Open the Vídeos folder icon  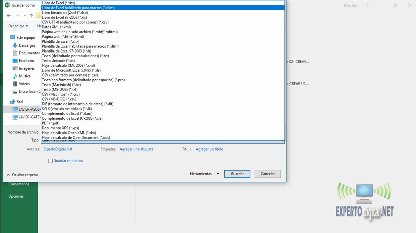(x=15, y=84)
